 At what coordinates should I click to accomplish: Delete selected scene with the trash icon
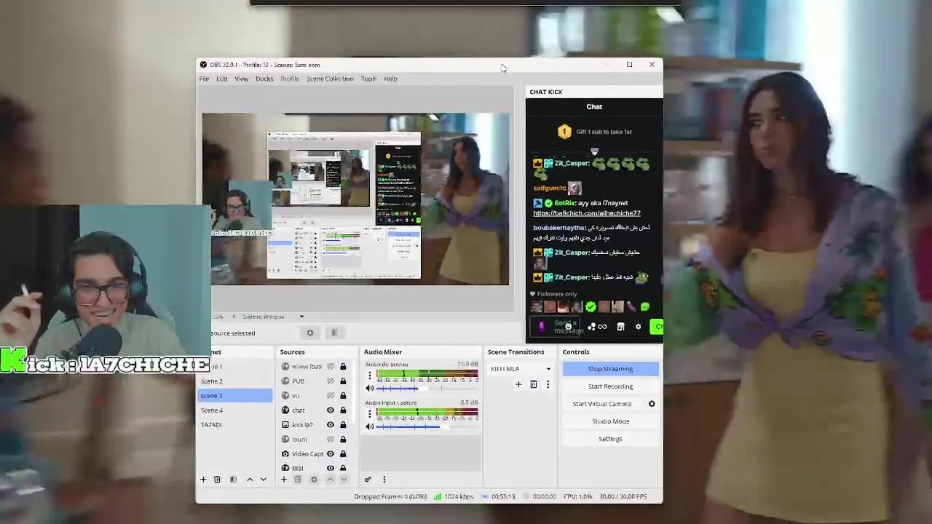click(216, 479)
